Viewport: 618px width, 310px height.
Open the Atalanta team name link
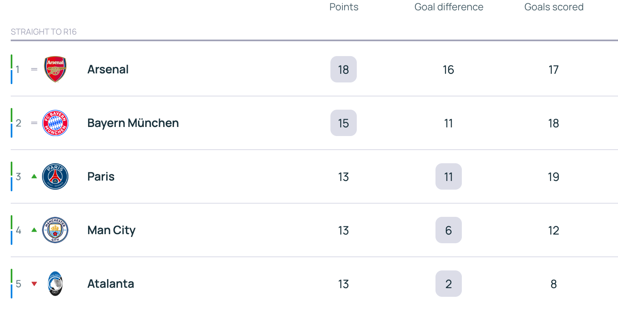(110, 284)
